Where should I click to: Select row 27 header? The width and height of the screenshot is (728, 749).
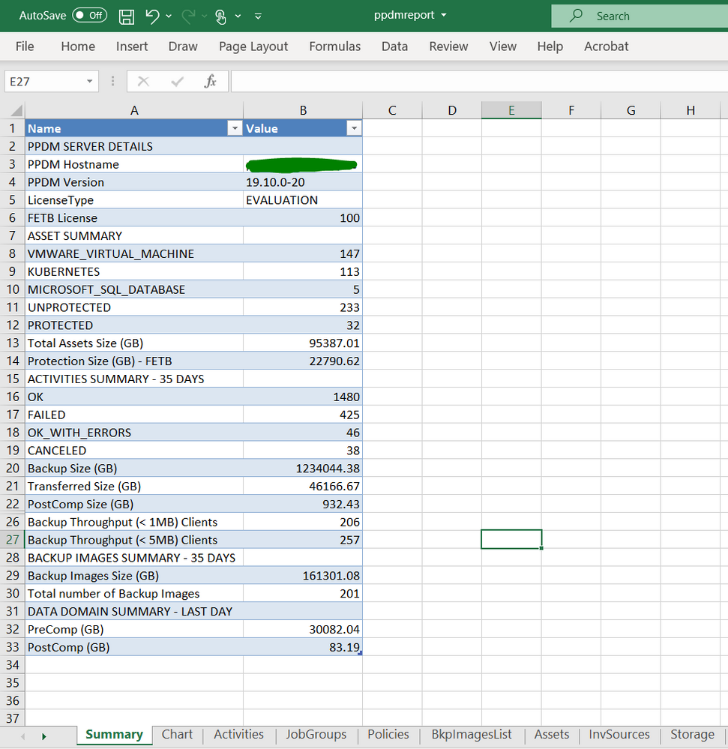(13, 540)
